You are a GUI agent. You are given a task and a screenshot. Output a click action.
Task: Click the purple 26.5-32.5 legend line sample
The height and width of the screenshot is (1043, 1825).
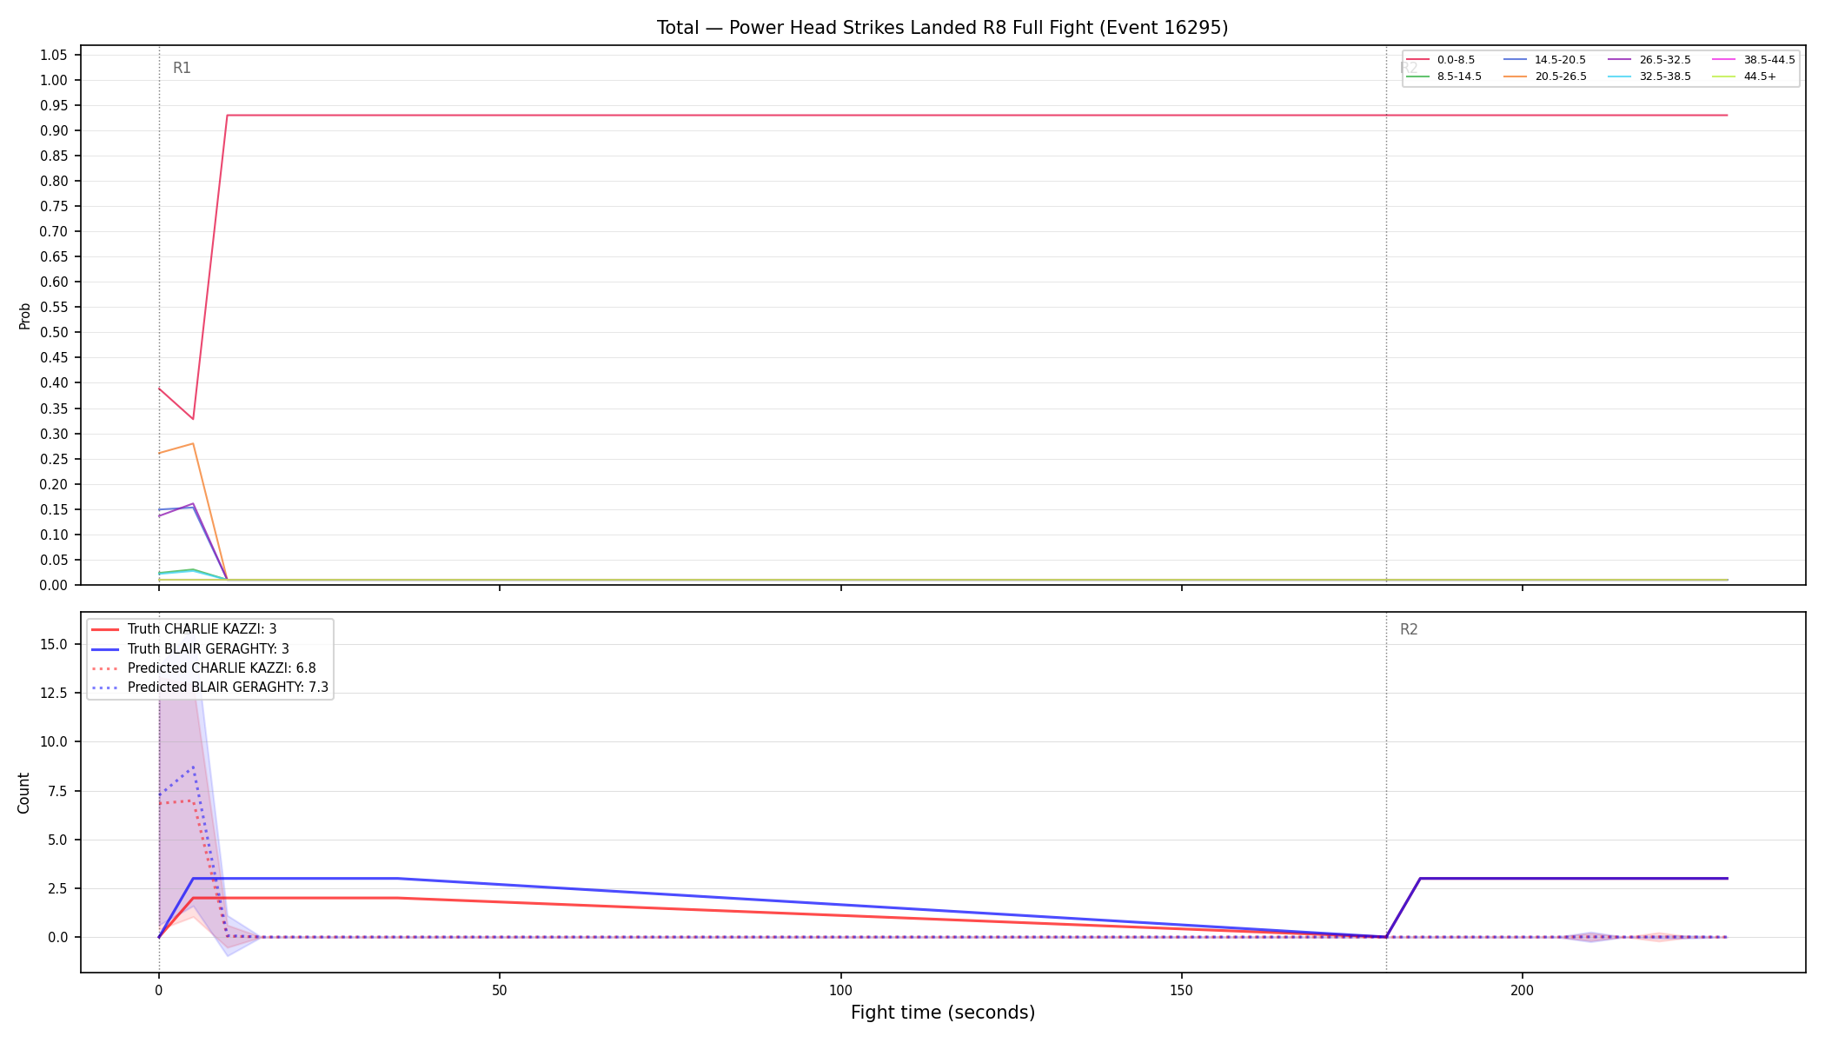[1619, 60]
